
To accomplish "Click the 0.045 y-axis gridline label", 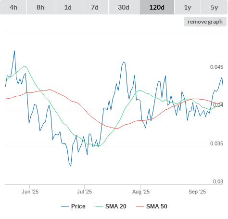I will (x=216, y=67).
